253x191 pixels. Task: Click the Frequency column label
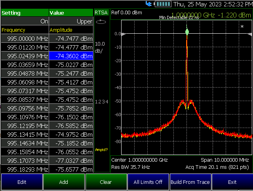coord(25,30)
